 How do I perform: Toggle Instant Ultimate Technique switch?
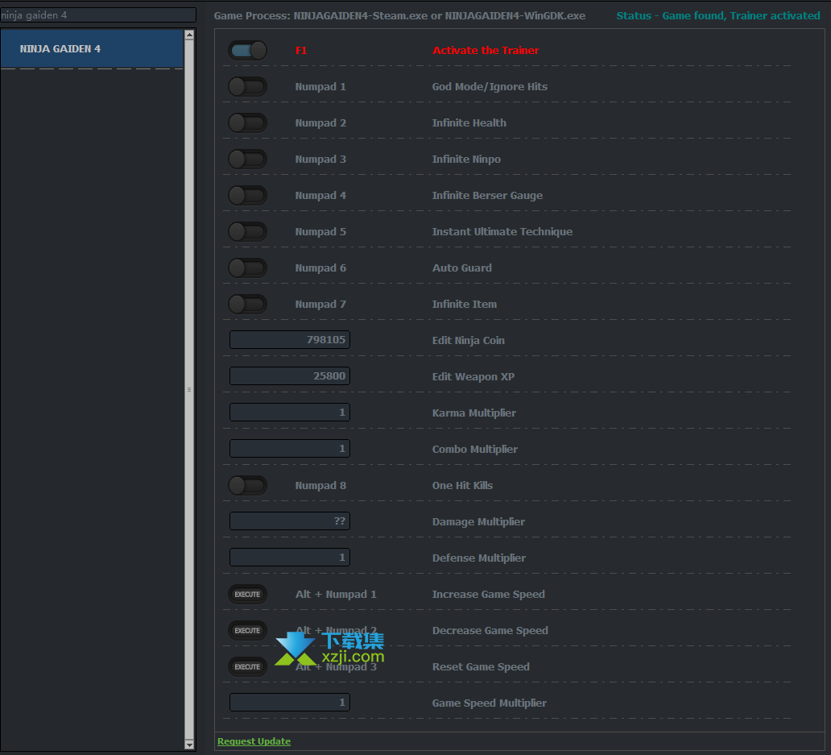(x=247, y=232)
